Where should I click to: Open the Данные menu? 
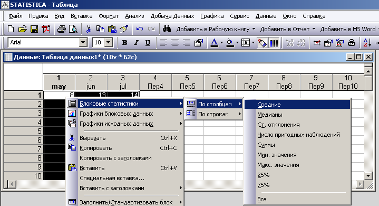(266, 16)
